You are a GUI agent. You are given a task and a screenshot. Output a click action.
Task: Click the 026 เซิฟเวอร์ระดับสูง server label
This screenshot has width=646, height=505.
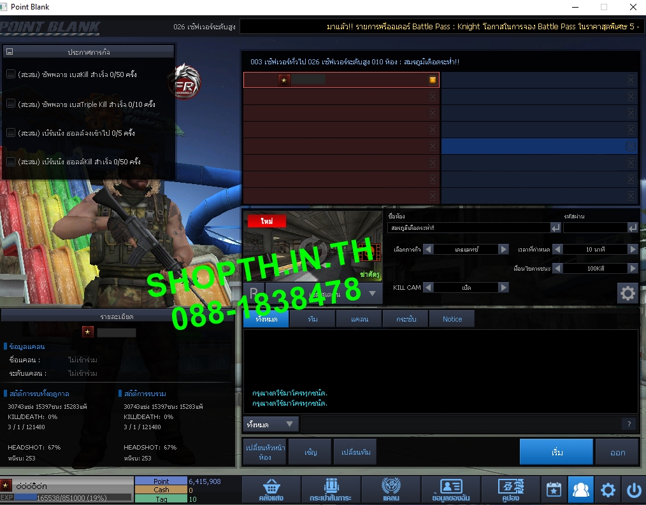(x=205, y=27)
